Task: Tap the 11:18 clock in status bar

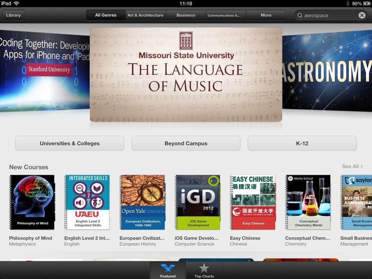Action: [186, 3]
